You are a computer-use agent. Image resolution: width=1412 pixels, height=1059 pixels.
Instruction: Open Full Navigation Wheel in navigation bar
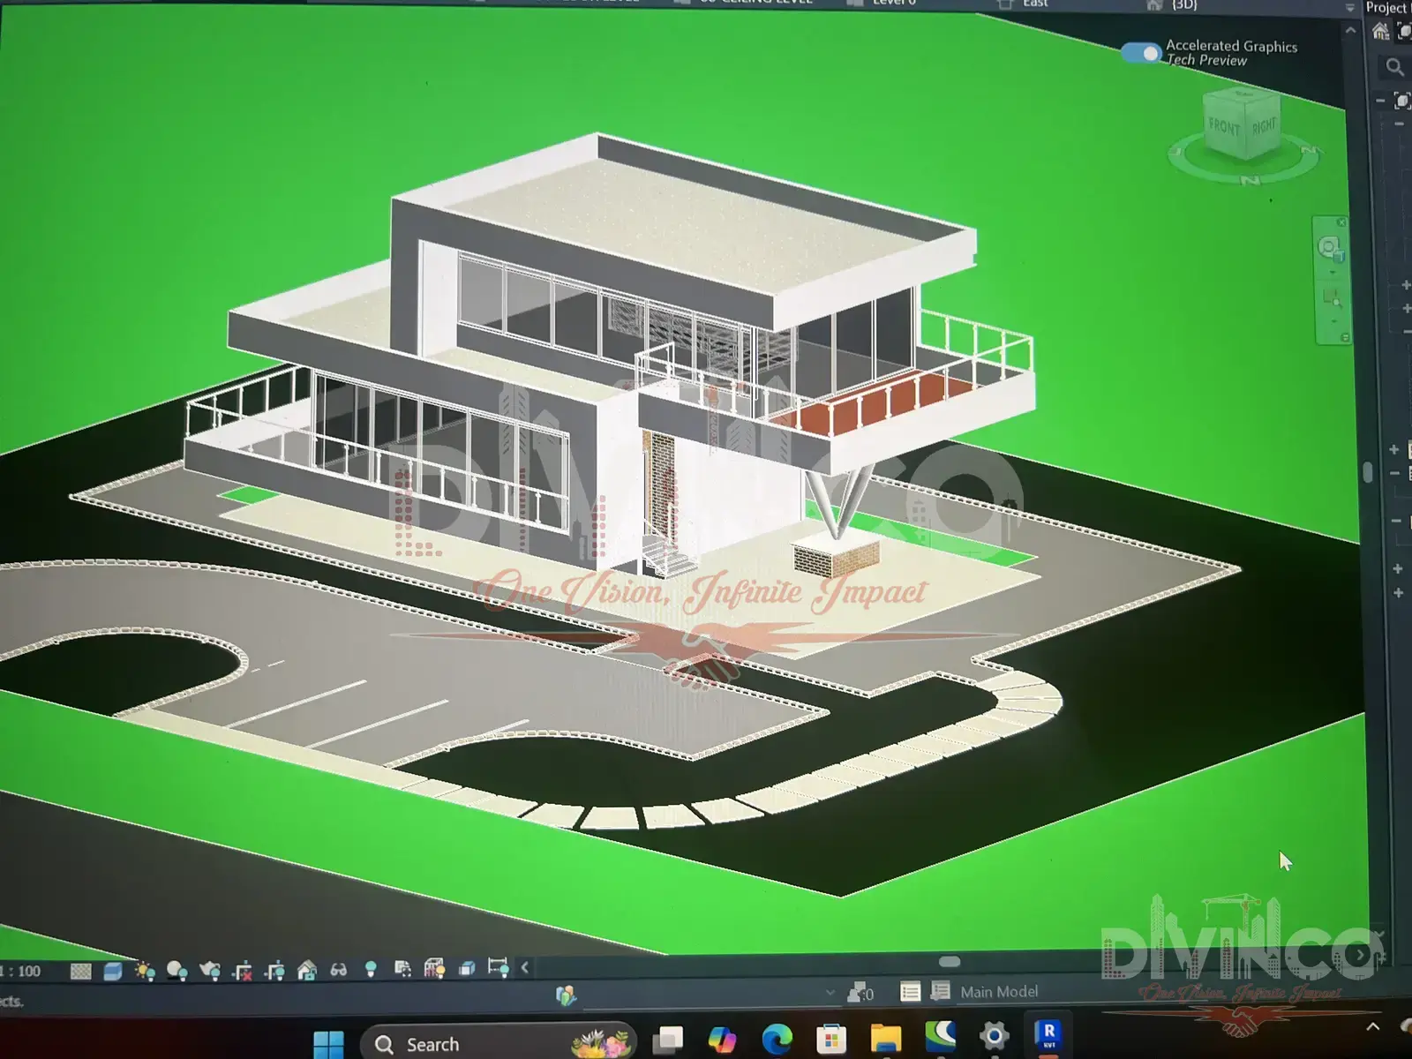(1331, 249)
